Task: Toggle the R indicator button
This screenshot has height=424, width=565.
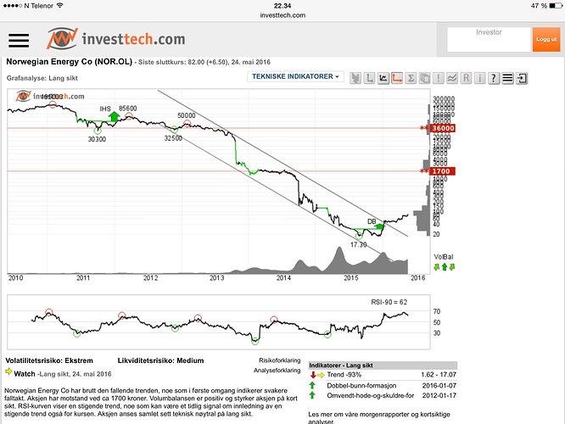Action: (467, 78)
